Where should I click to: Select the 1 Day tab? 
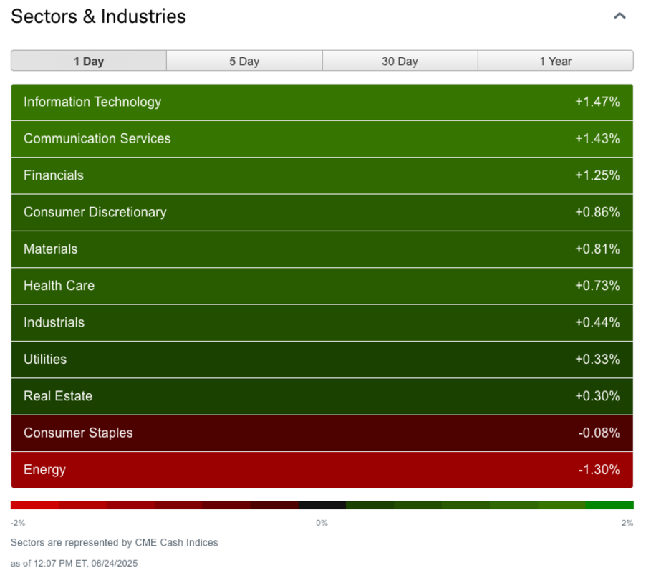(89, 61)
